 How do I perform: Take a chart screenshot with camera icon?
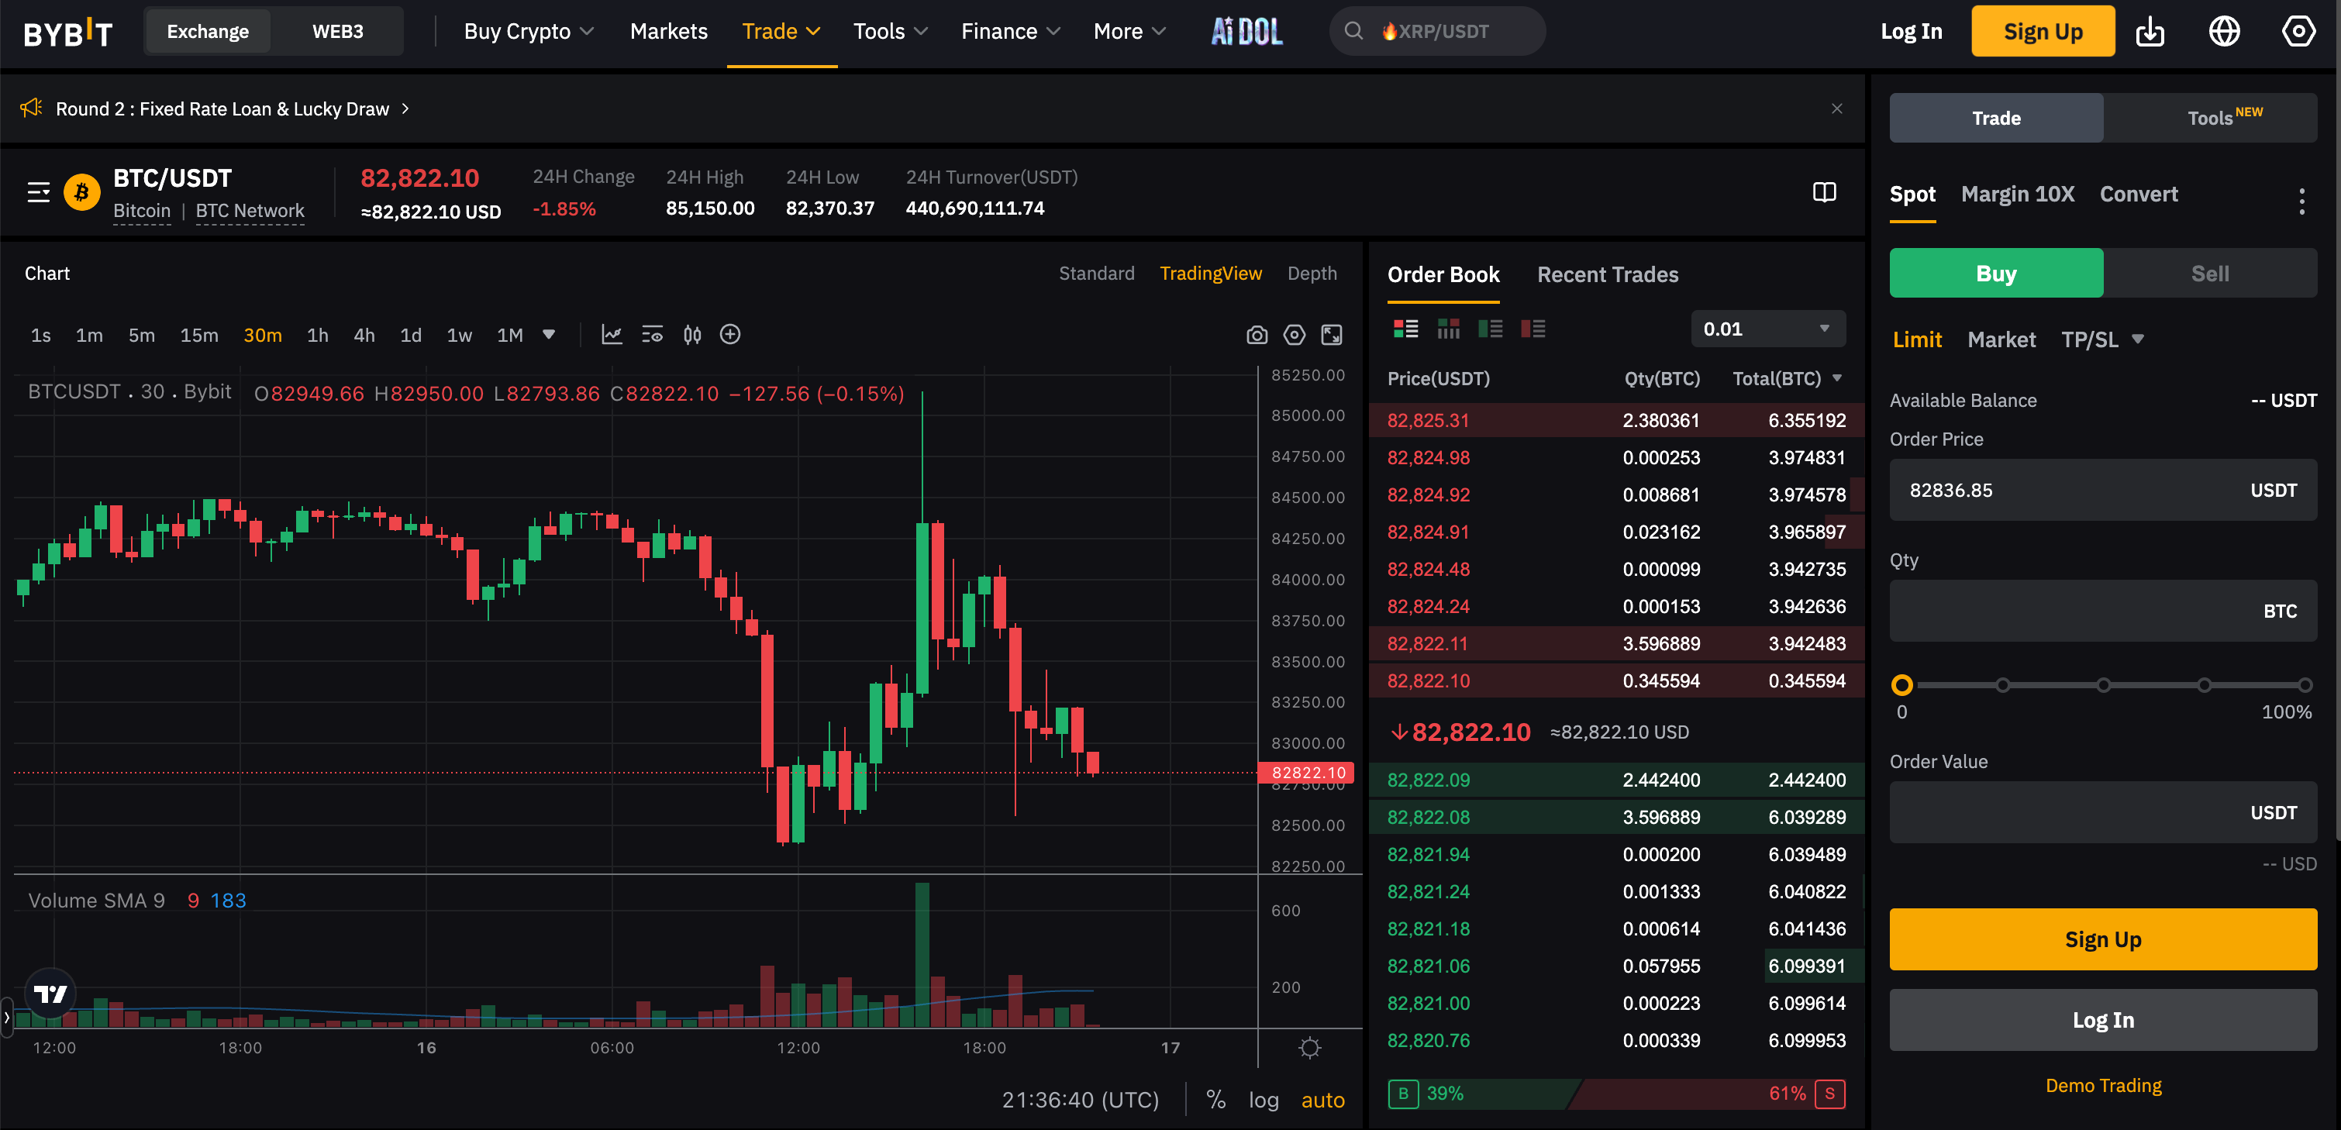(1256, 335)
